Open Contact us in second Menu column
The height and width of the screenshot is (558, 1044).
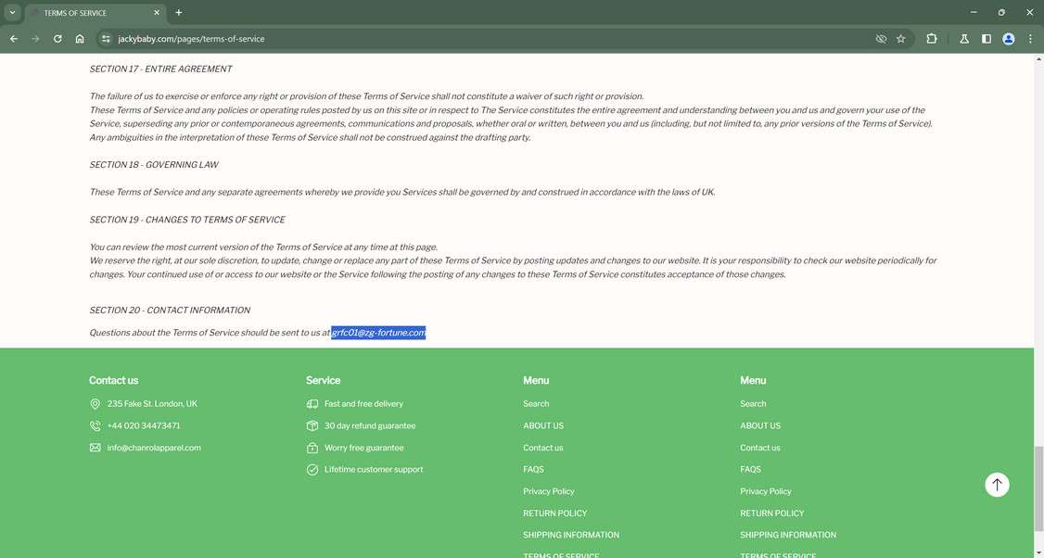(760, 448)
